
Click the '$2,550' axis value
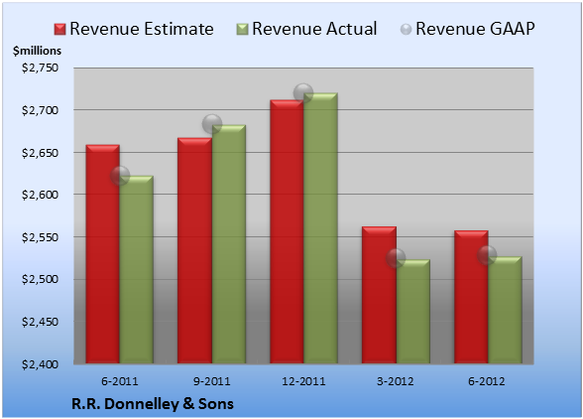(x=40, y=237)
